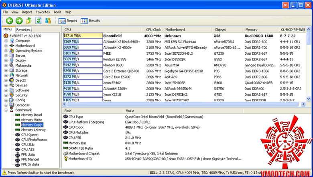Collapse the Benchmark tree node
The height and width of the screenshot is (177, 313).
coord(6,110)
